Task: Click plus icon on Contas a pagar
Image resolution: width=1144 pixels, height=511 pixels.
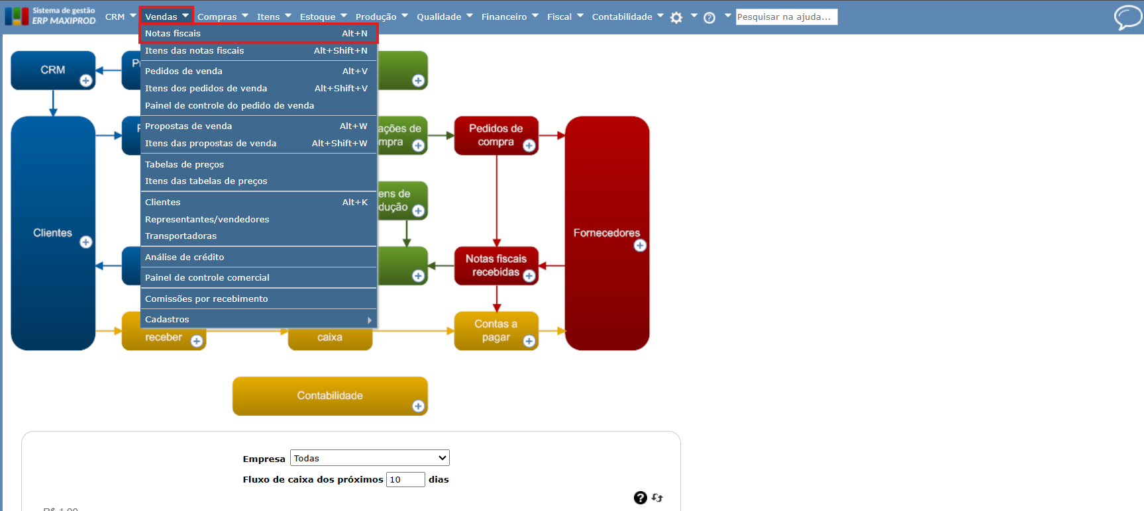Action: (529, 341)
